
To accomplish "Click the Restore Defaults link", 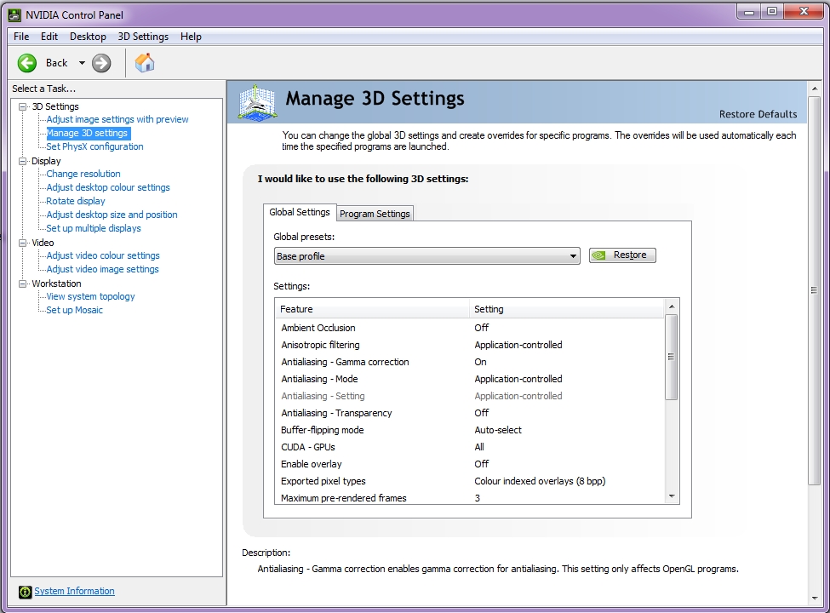I will pos(758,114).
